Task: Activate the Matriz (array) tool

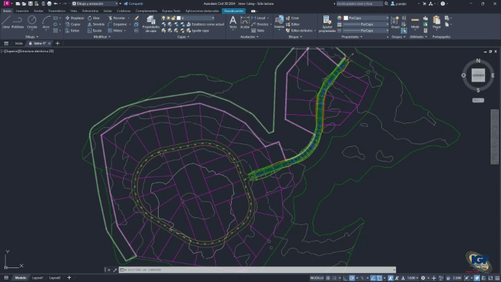Action: 115,31
